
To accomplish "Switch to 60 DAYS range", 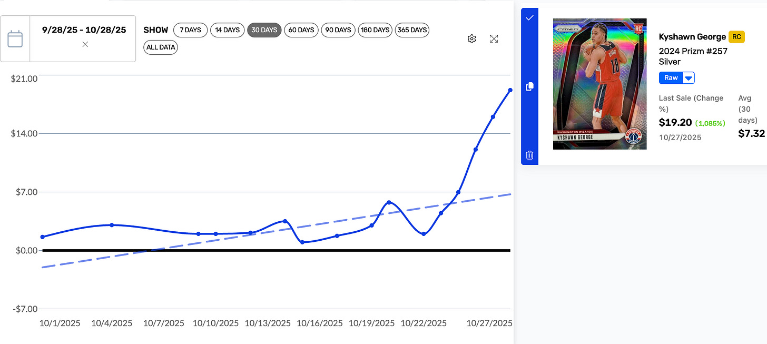I will tap(301, 30).
